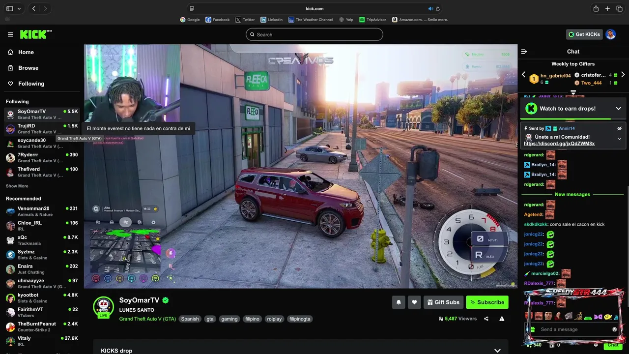Click the Gift Subs button
The height and width of the screenshot is (354, 629).
pyautogui.click(x=443, y=302)
